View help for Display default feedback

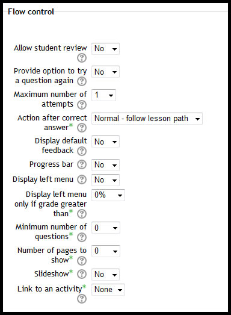82,151
